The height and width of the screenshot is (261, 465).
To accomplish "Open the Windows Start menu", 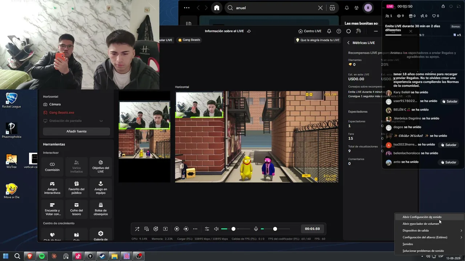I will pos(6,256).
